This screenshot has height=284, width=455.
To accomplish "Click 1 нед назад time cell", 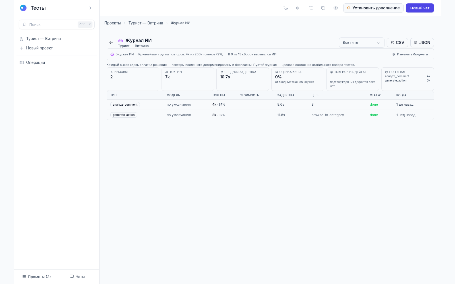I will point(406,115).
